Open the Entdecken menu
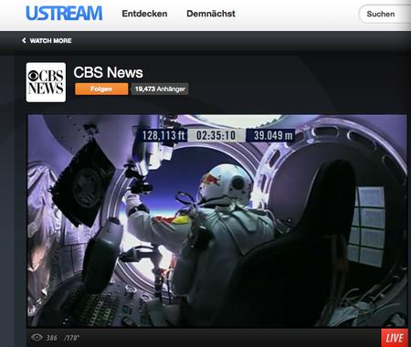Screen dimensions: 411x347 [144, 14]
